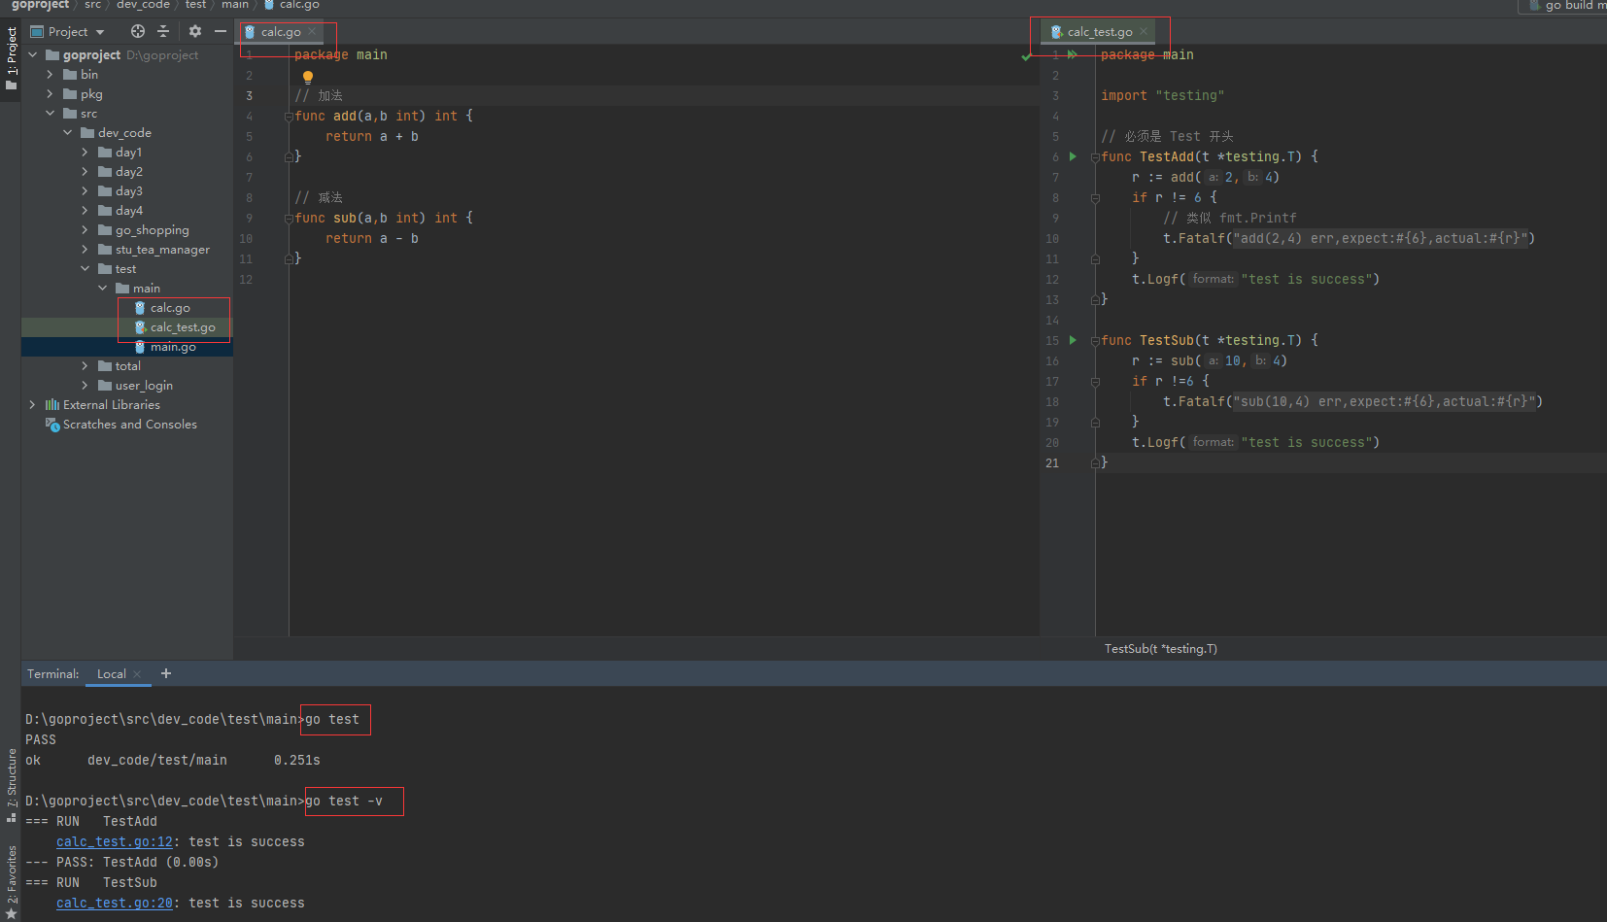Collapse the src folder
The image size is (1607, 922).
(x=51, y=114)
